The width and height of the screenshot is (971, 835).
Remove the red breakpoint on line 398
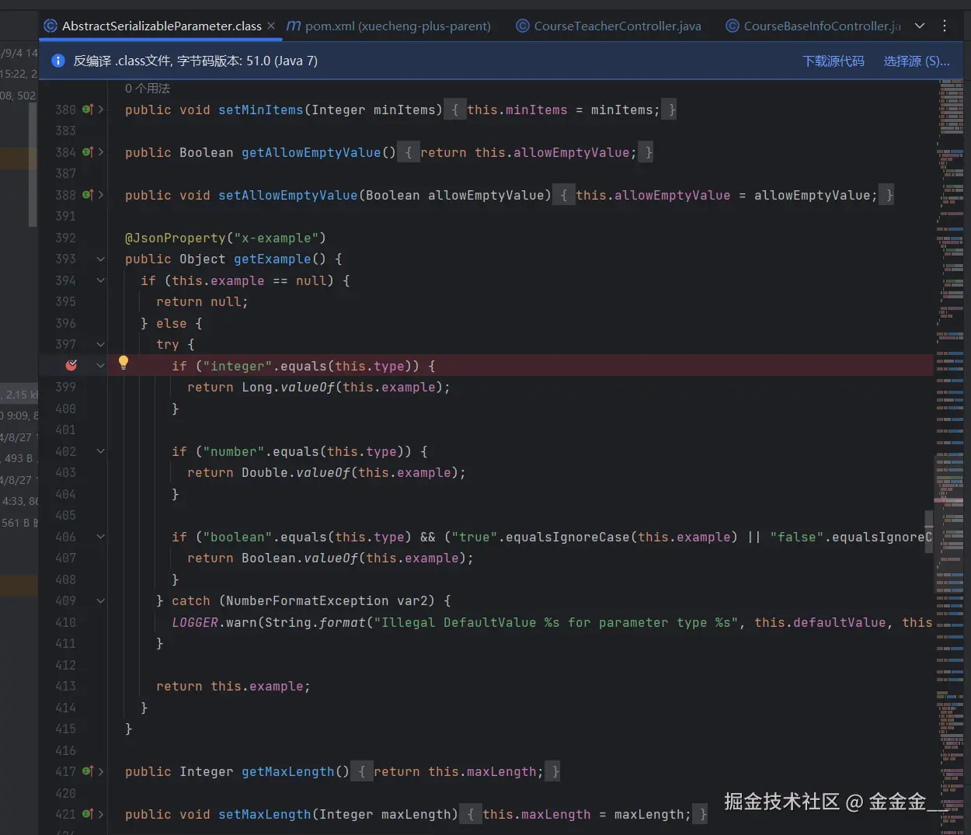(71, 365)
